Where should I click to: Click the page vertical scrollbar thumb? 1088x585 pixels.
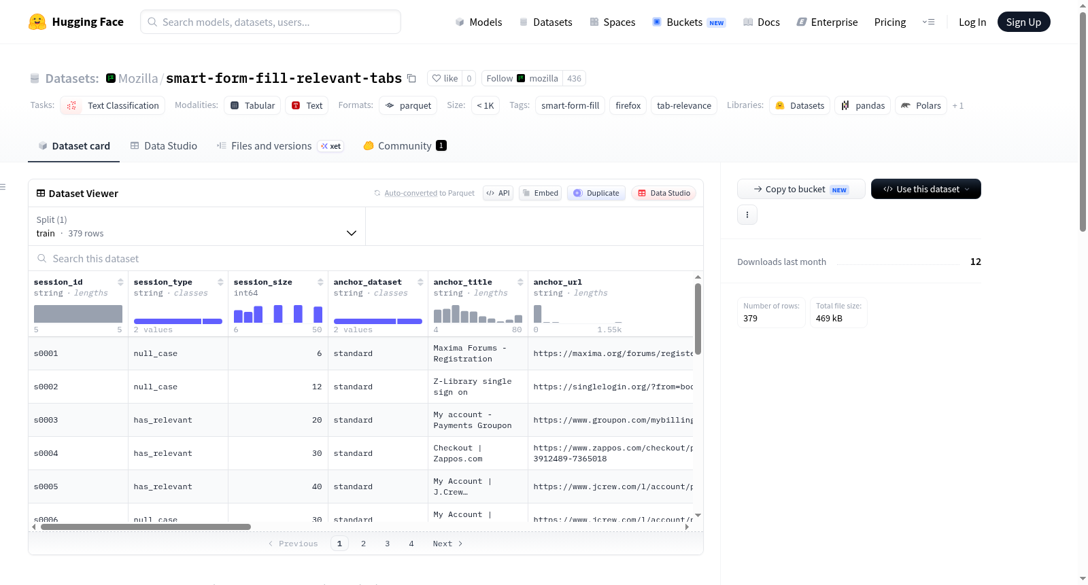tap(1083, 122)
